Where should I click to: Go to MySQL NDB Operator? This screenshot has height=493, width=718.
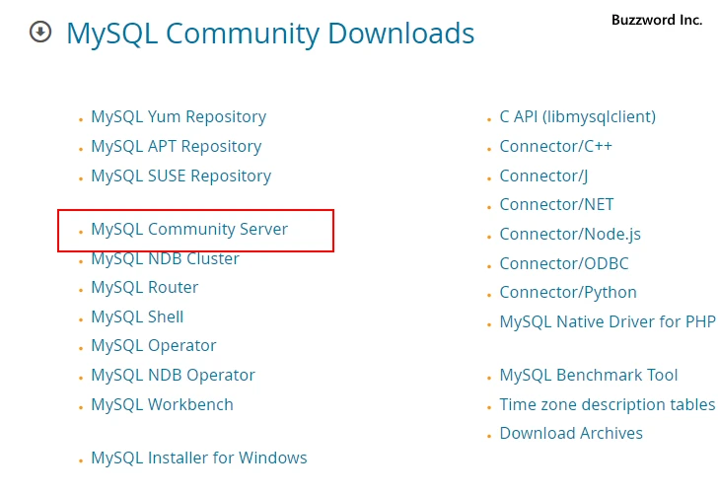click(x=174, y=375)
